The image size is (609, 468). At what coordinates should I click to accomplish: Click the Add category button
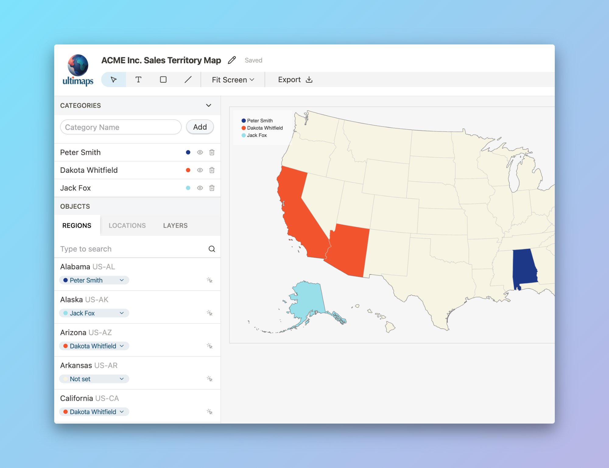click(x=200, y=127)
